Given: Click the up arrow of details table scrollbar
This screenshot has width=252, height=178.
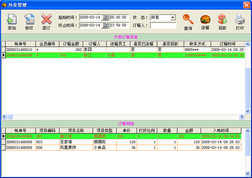Looking at the screenshot, I should click(x=247, y=131).
